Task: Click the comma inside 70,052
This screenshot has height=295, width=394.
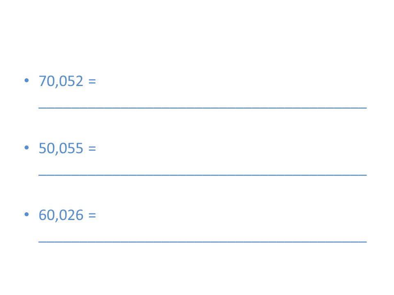Action: coord(57,86)
